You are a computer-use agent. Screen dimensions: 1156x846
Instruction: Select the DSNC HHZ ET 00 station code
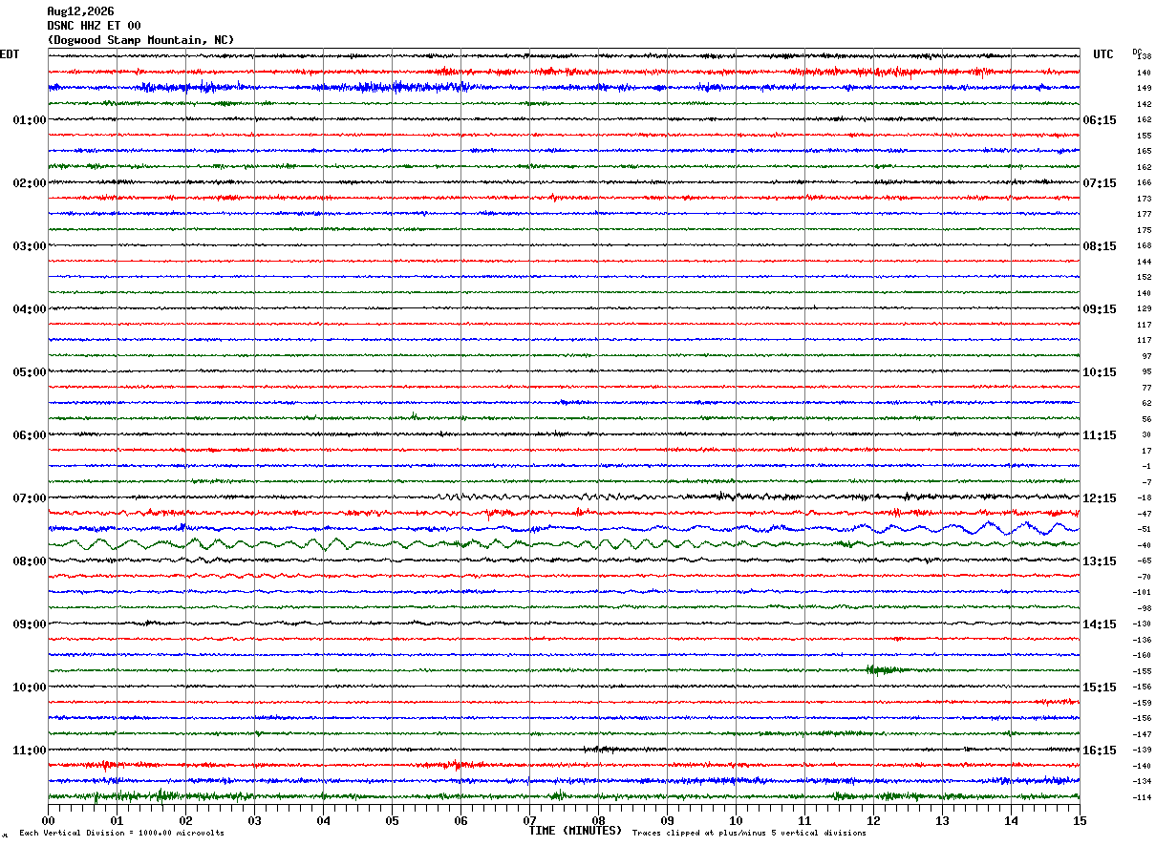point(94,26)
